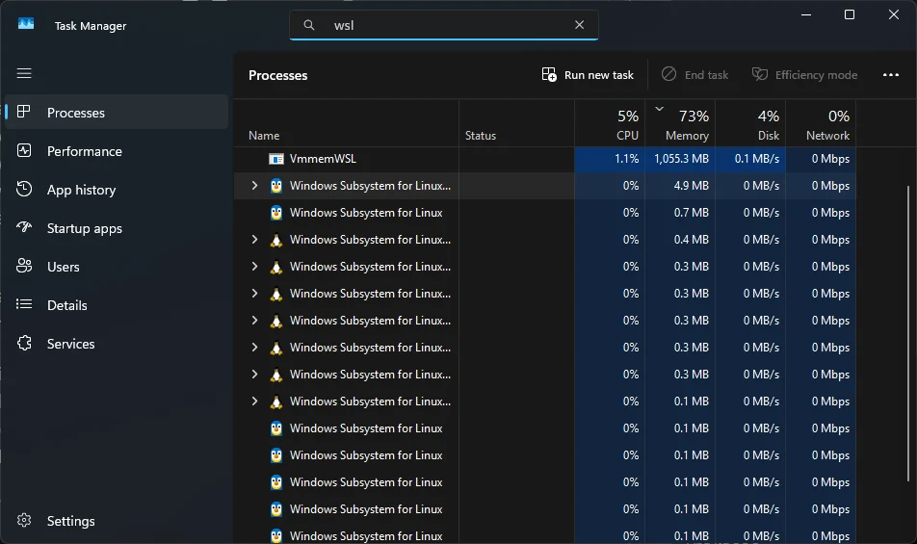Viewport: 917px width, 544px height.
Task: Sort by the Network column header
Action: pyautogui.click(x=821, y=124)
